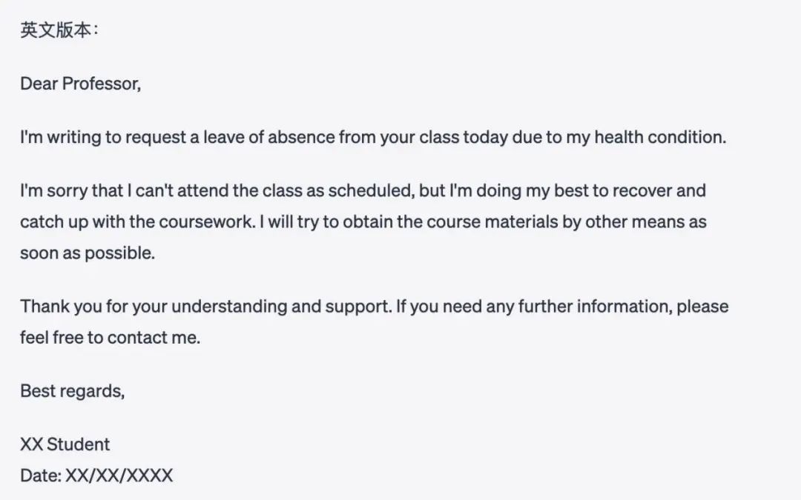Click the "Best regards," closing line
The width and height of the screenshot is (801, 500).
(72, 390)
